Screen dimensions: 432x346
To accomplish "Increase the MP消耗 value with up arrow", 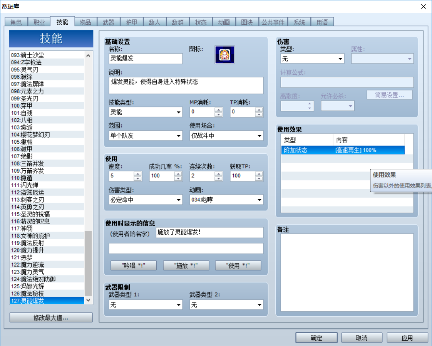I will click(218, 109).
